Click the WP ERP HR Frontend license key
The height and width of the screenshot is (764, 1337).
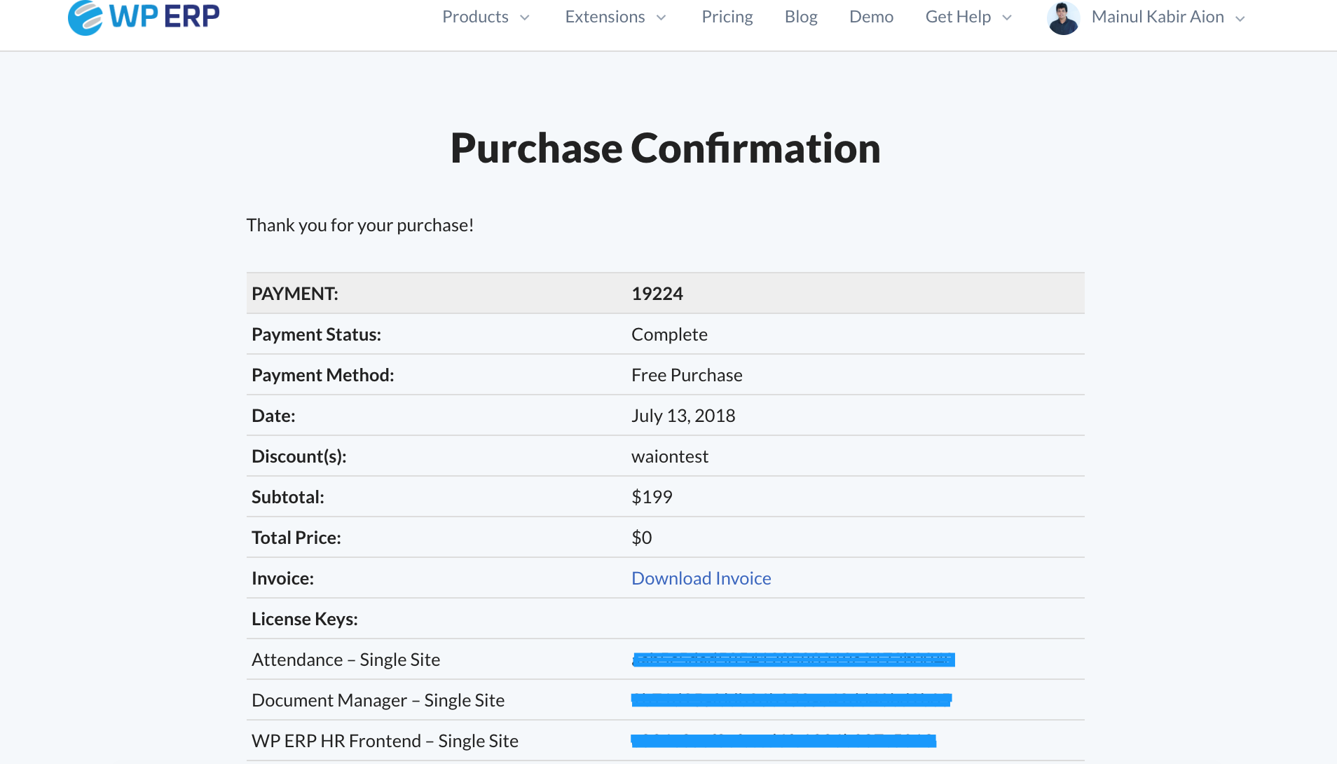point(783,740)
